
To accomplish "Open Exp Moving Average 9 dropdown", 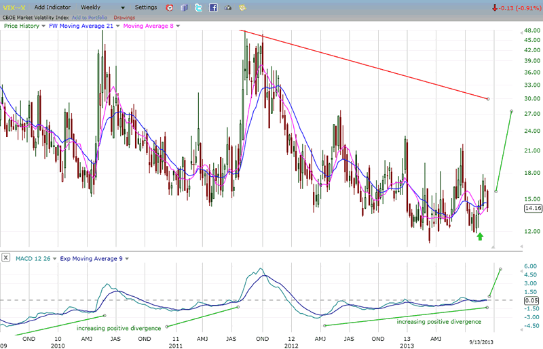I will pyautogui.click(x=126, y=258).
